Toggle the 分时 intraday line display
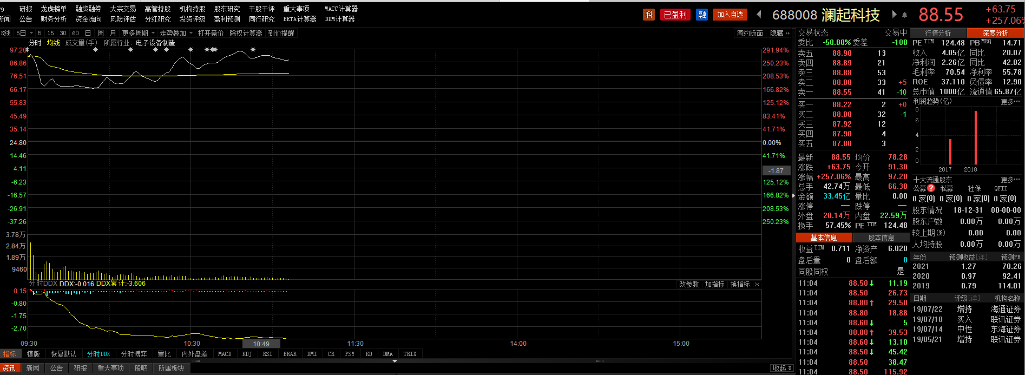The image size is (1025, 375). pos(35,43)
